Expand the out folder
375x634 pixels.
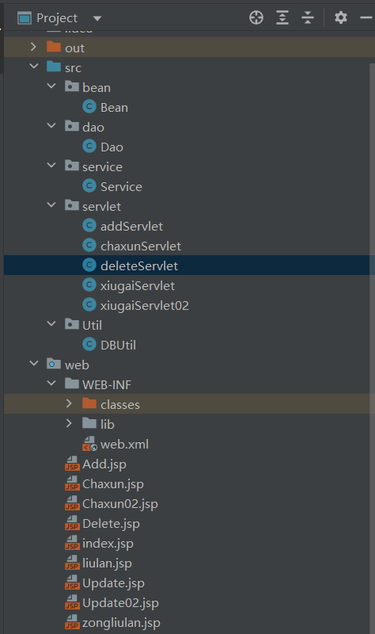pyautogui.click(x=33, y=48)
